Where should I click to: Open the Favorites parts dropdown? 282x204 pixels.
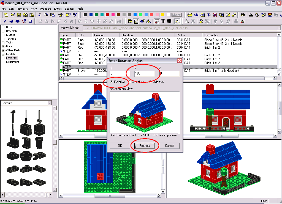pyautogui.click(x=50, y=103)
